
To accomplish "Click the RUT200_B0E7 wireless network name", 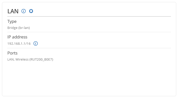I will pyautogui.click(x=41, y=60).
